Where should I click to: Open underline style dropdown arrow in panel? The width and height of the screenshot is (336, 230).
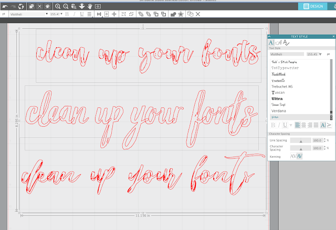click(291, 125)
